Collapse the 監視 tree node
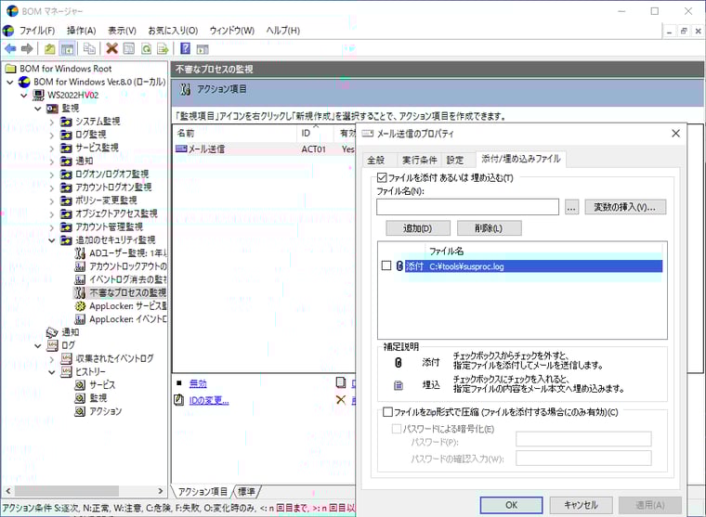 point(38,109)
